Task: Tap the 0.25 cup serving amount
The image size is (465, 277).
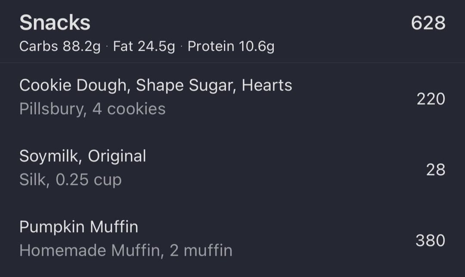Action: coord(89,180)
